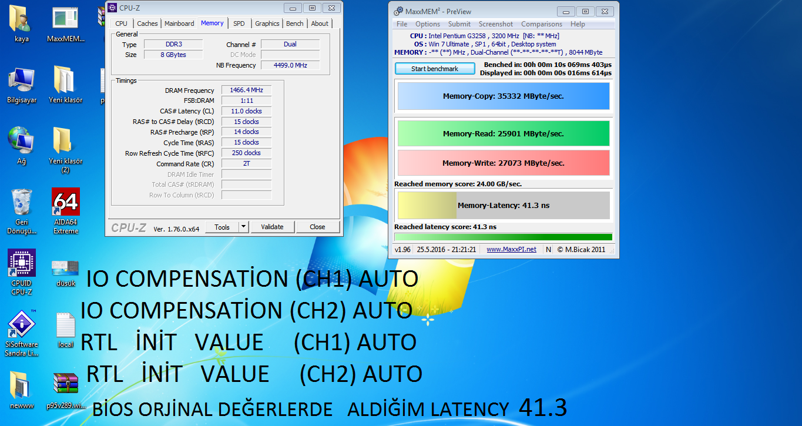This screenshot has width=802, height=426.
Task: Click the Dual Channel # field
Action: 290,44
